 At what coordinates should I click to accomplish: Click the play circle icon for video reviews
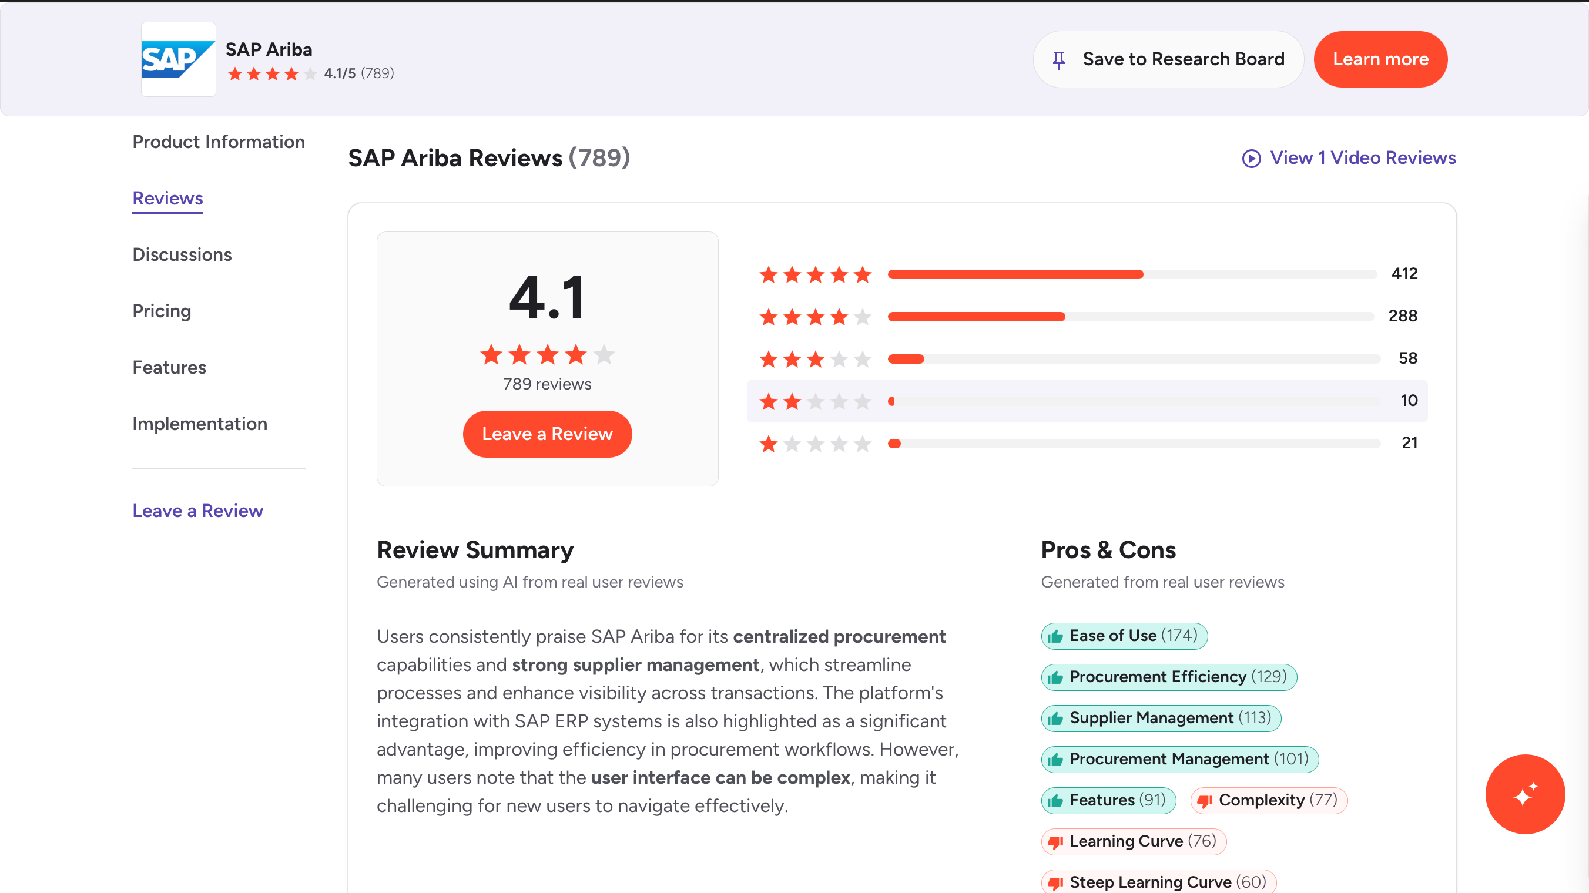pos(1251,159)
